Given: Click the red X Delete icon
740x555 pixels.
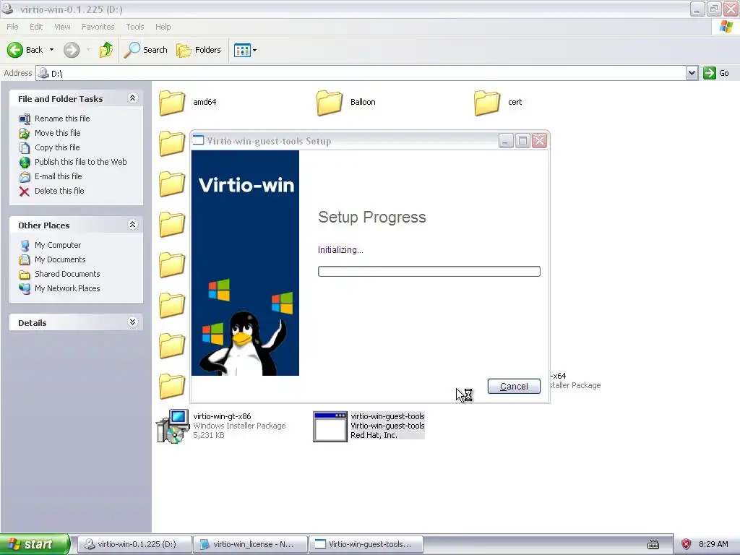Looking at the screenshot, I should click(25, 191).
